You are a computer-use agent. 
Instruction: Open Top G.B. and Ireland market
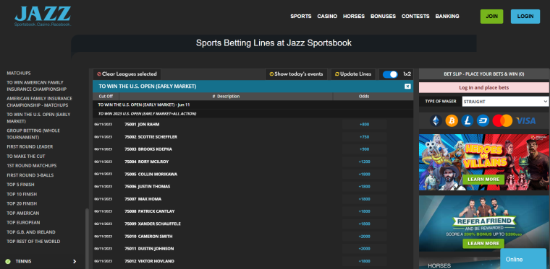tap(31, 232)
